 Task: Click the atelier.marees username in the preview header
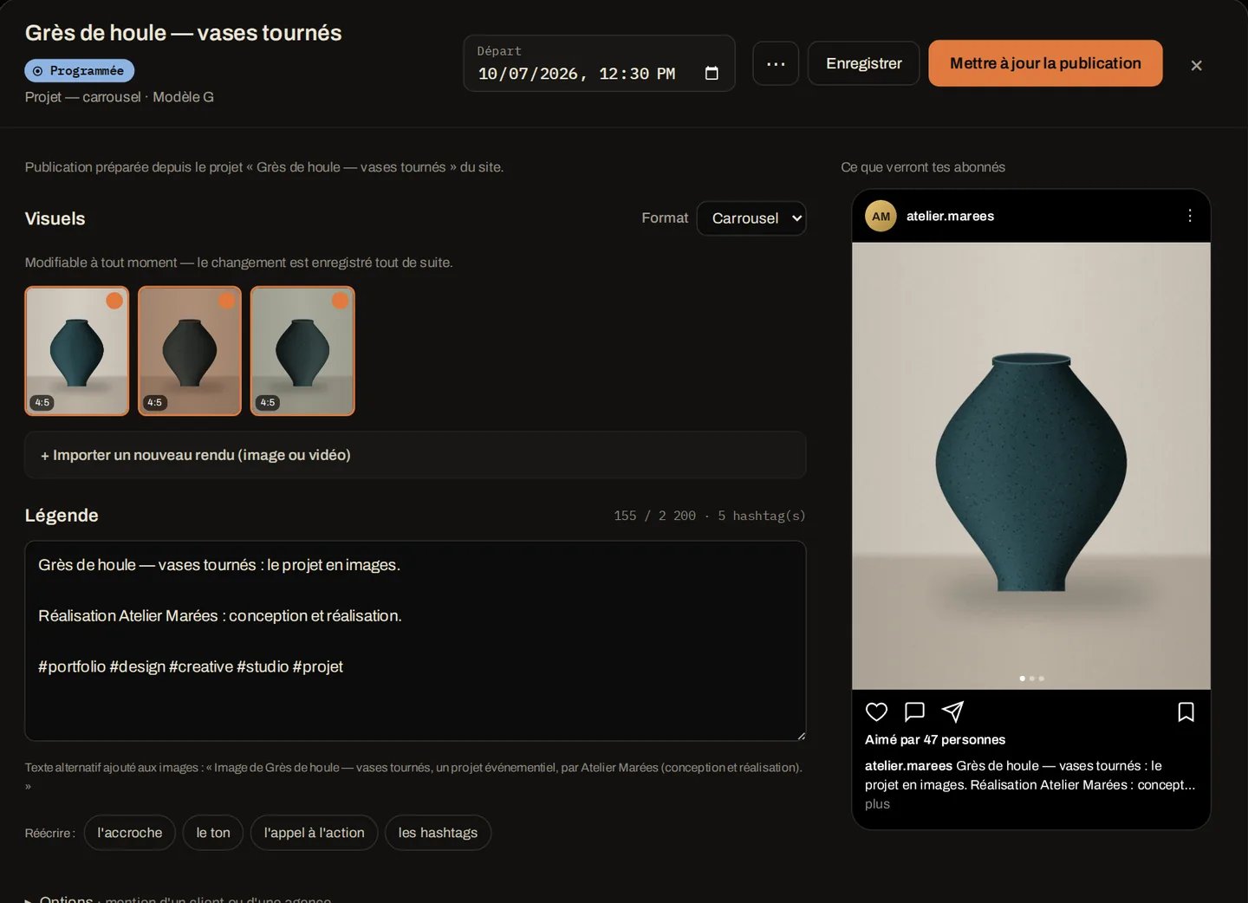[950, 217]
